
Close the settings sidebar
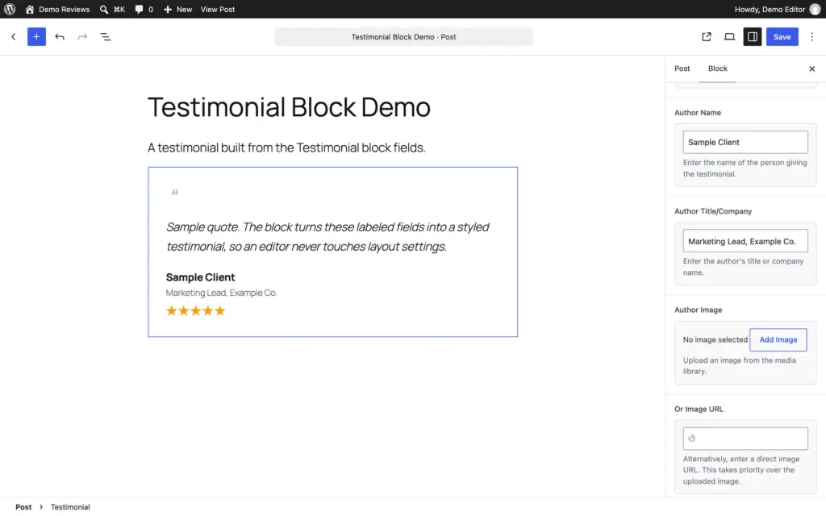pyautogui.click(x=811, y=69)
